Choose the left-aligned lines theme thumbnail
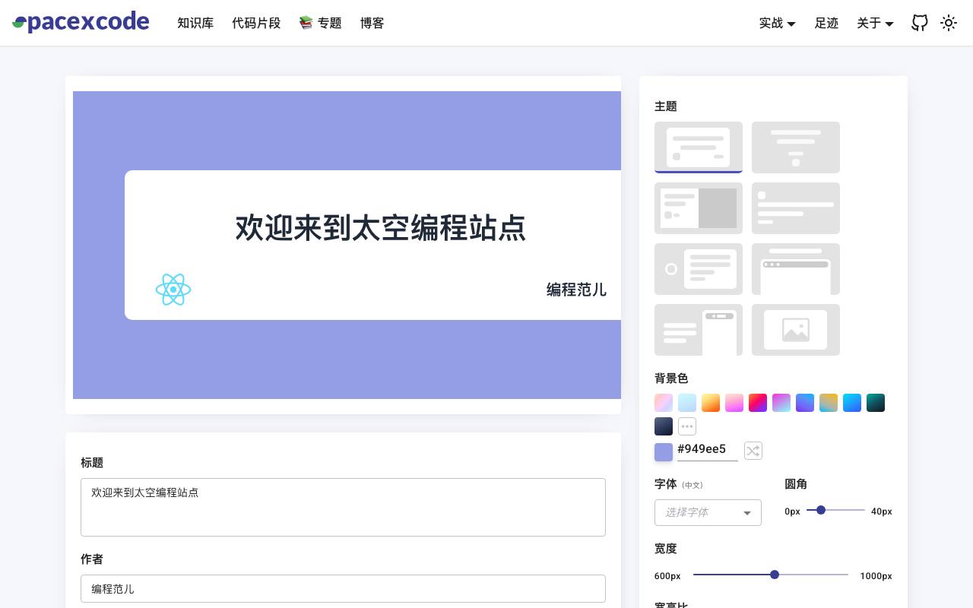Viewport: 973px width, 608px height. coord(796,208)
